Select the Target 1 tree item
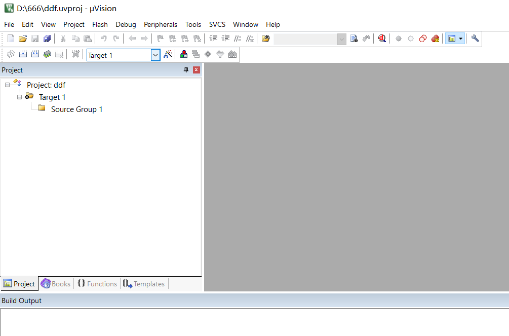Image resolution: width=509 pixels, height=336 pixels. [52, 97]
